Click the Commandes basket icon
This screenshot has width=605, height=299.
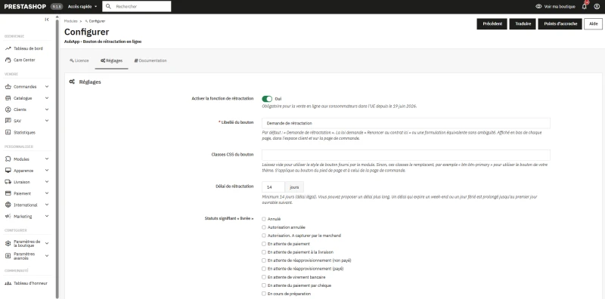tap(8, 87)
